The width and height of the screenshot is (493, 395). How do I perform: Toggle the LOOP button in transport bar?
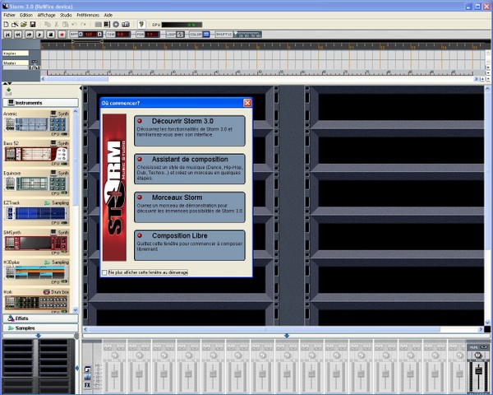(x=181, y=35)
